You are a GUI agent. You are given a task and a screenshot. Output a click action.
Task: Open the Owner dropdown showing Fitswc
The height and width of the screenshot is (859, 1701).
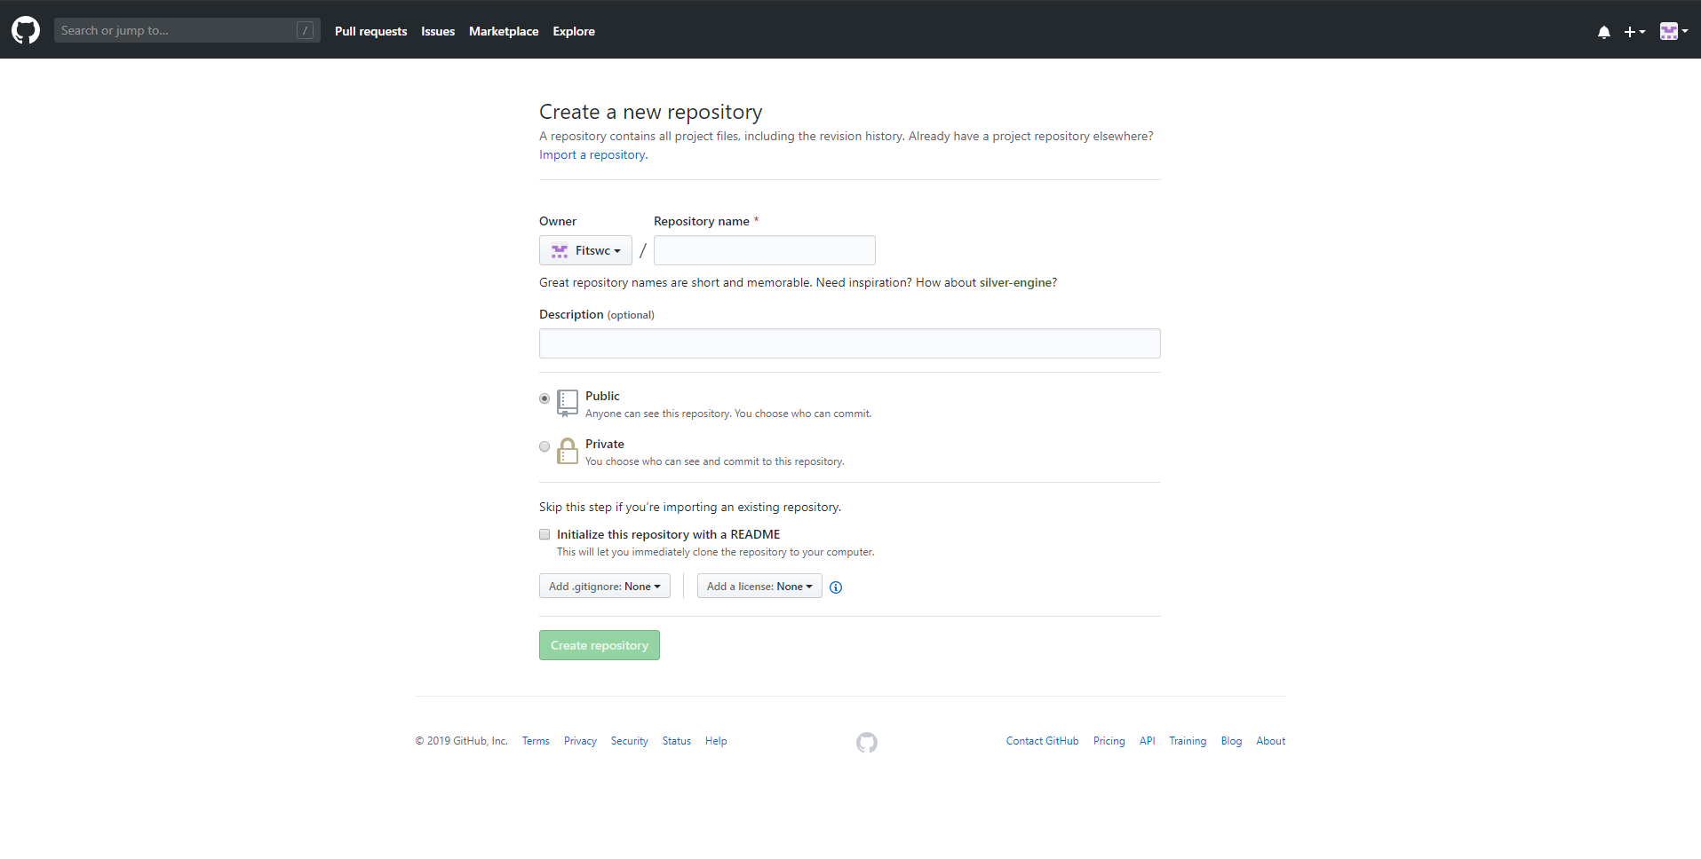coord(585,250)
